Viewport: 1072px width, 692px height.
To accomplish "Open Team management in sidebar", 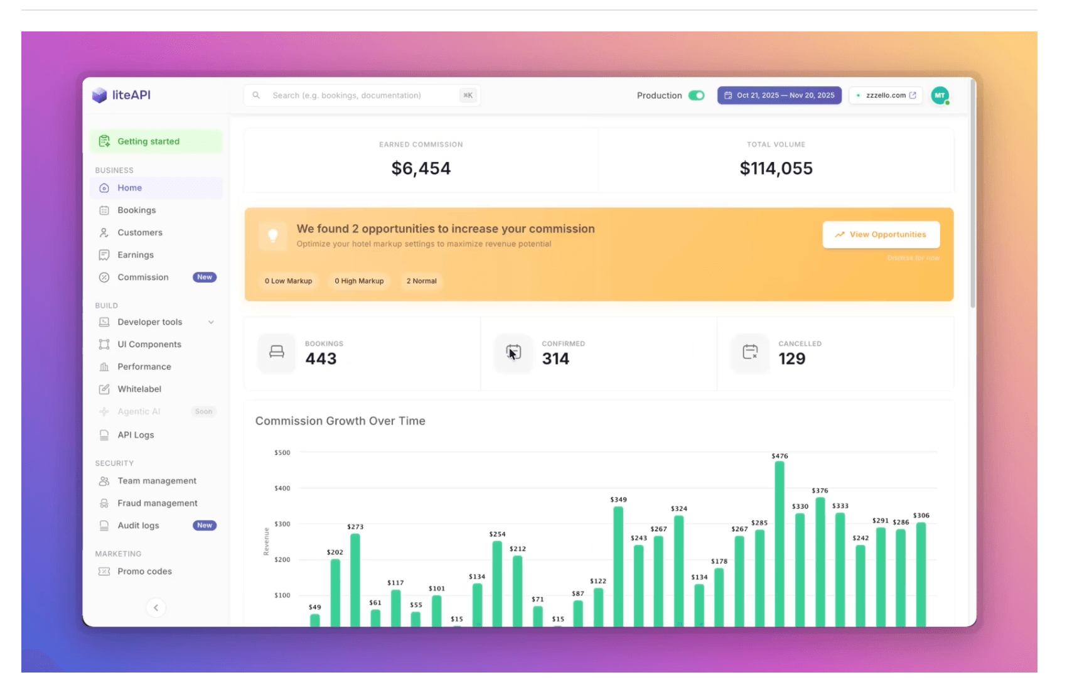I will (x=157, y=481).
